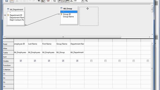Viewport: 160px width, 90px height.
Task: Toggle the Distinct Values toolbar icon
Action: [71, 1]
